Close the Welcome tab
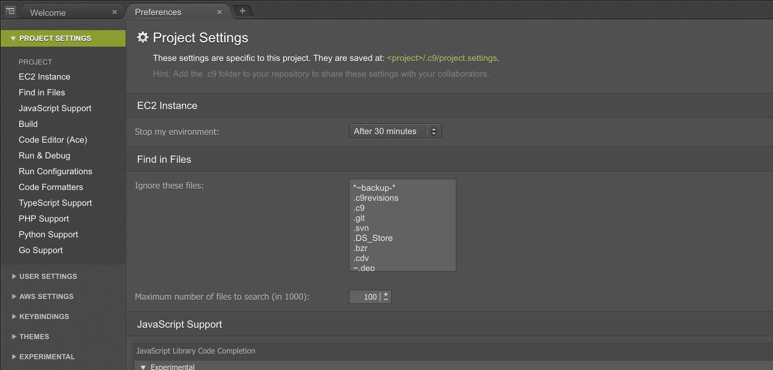773x370 pixels. pyautogui.click(x=114, y=12)
